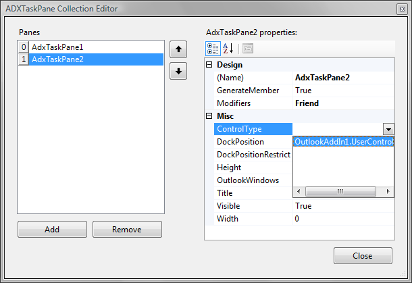Collapse the Misc category
Viewport: 412px width, 283px height.
pyautogui.click(x=209, y=116)
